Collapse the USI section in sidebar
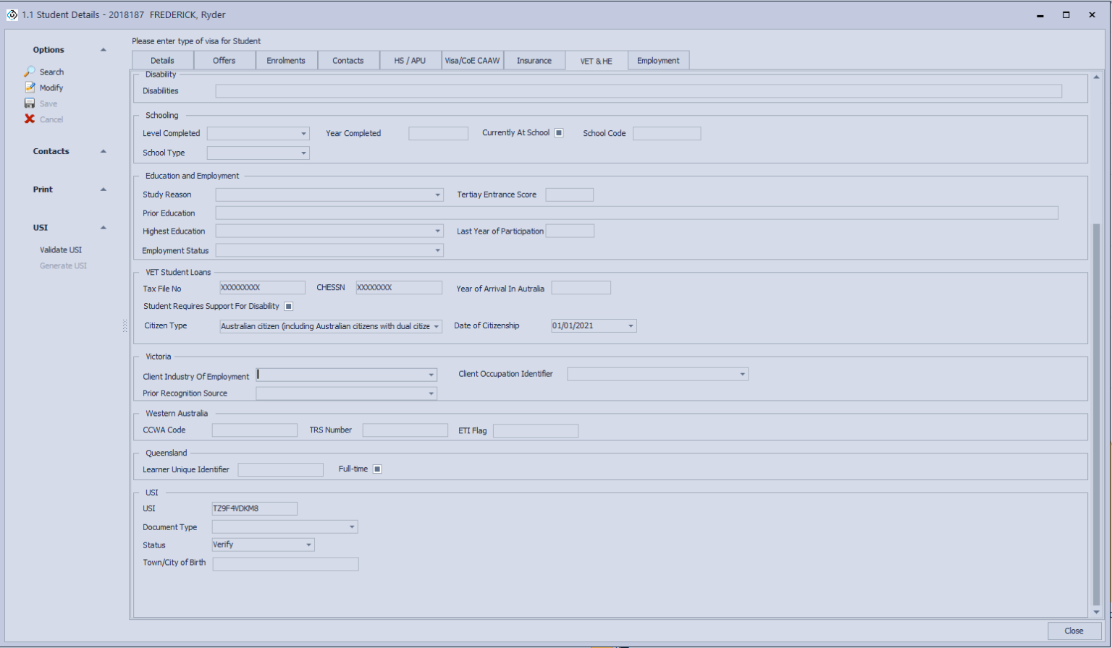The width and height of the screenshot is (1112, 648). pos(103,226)
